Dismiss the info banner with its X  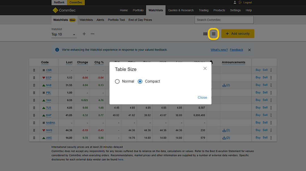click(249, 50)
